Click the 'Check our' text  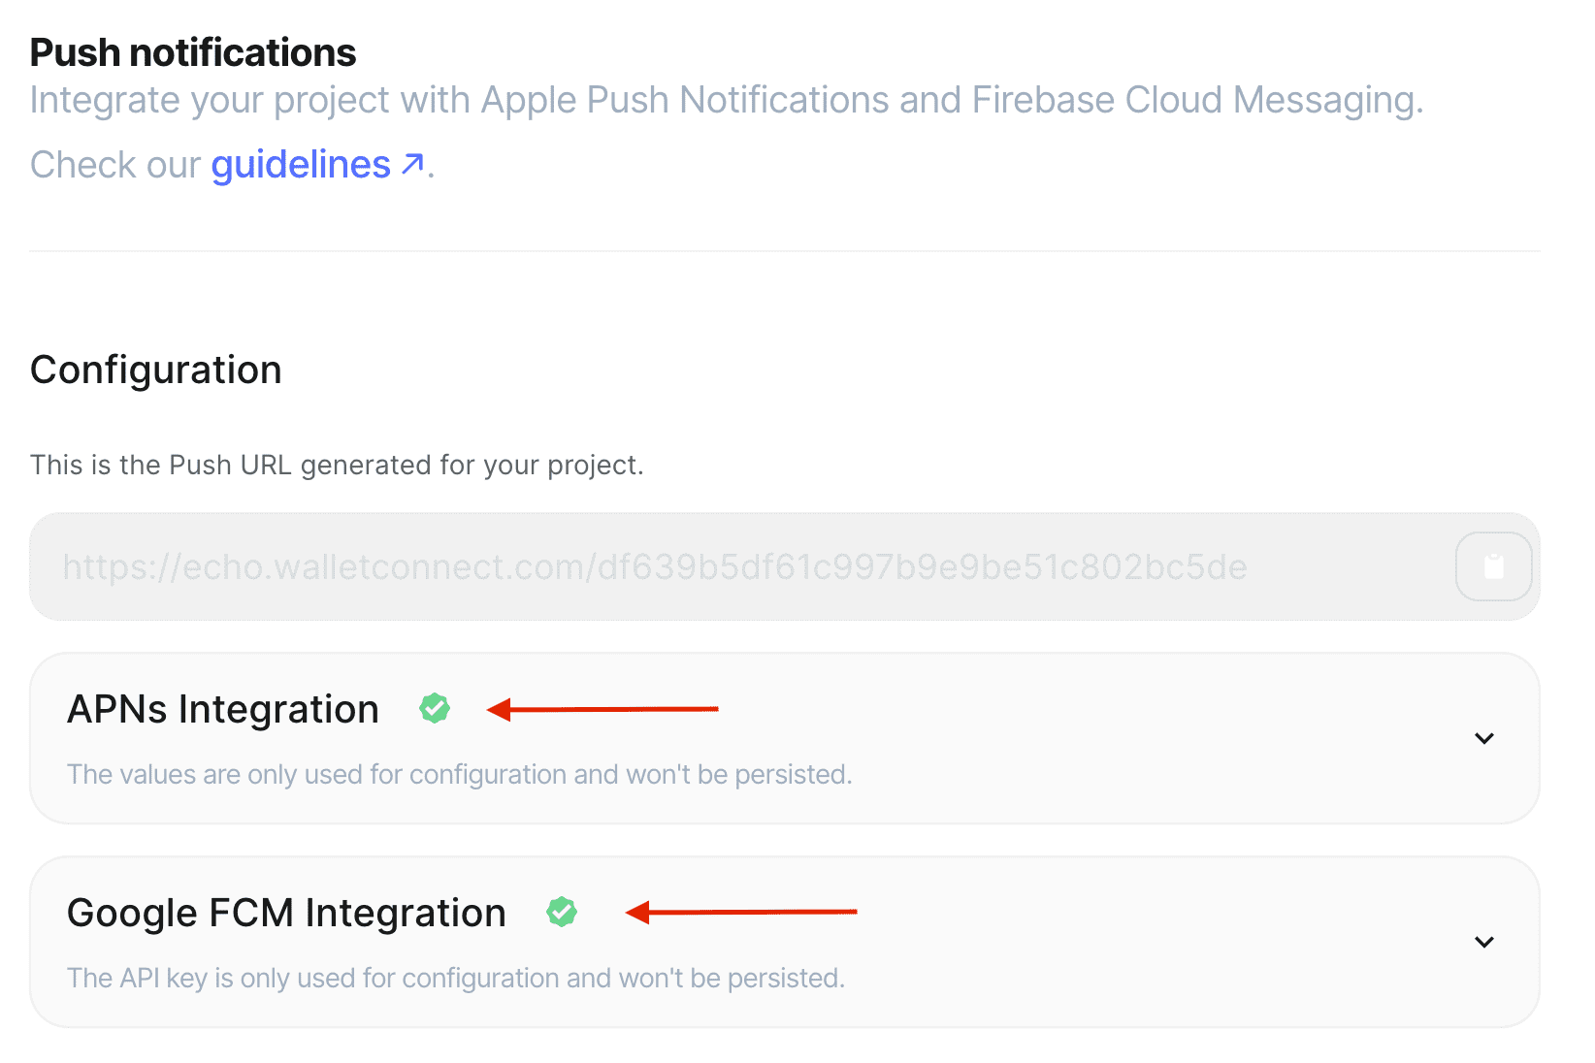tap(115, 165)
